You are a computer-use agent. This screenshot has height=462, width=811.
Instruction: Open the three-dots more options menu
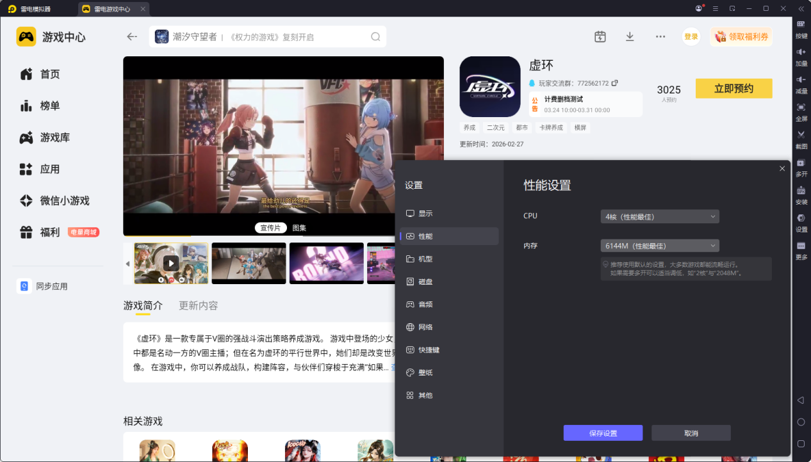pyautogui.click(x=660, y=36)
